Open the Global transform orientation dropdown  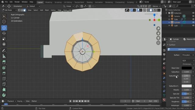pos(69,6)
